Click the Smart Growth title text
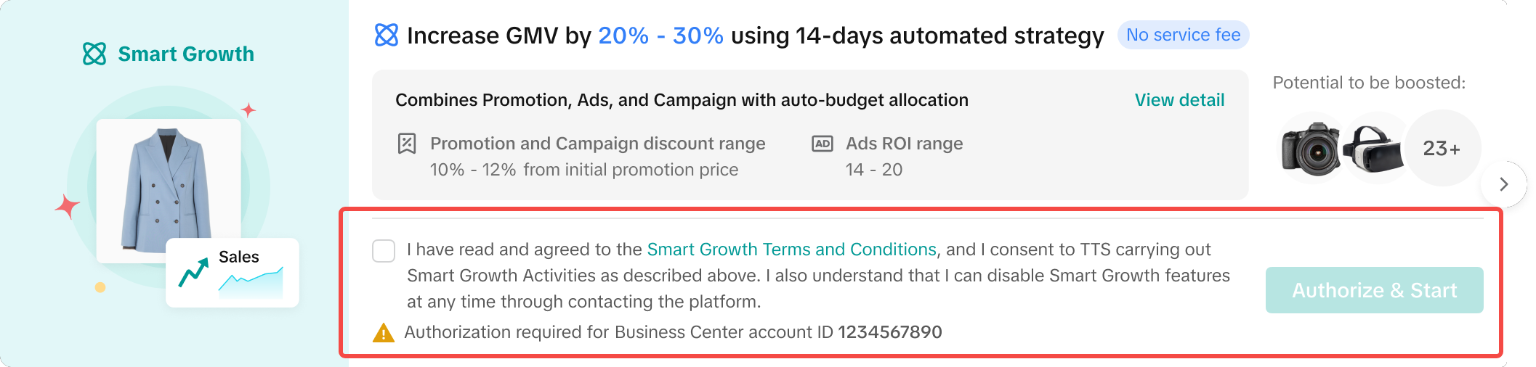The image size is (1536, 367). (186, 54)
